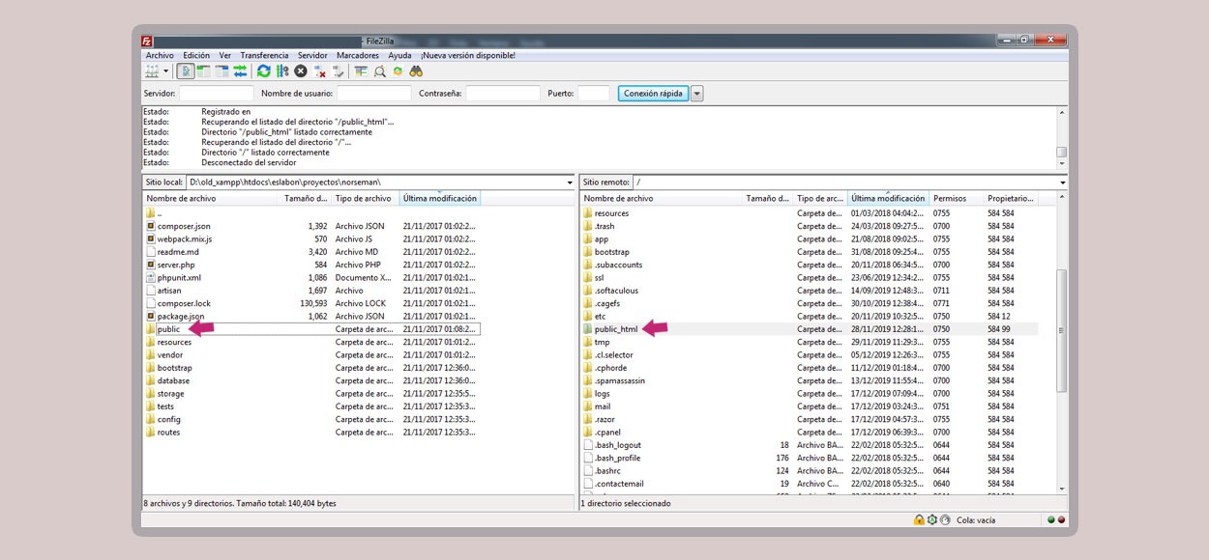Select the remote .cpanel folder icon
This screenshot has width=1209, height=560.
point(588,433)
